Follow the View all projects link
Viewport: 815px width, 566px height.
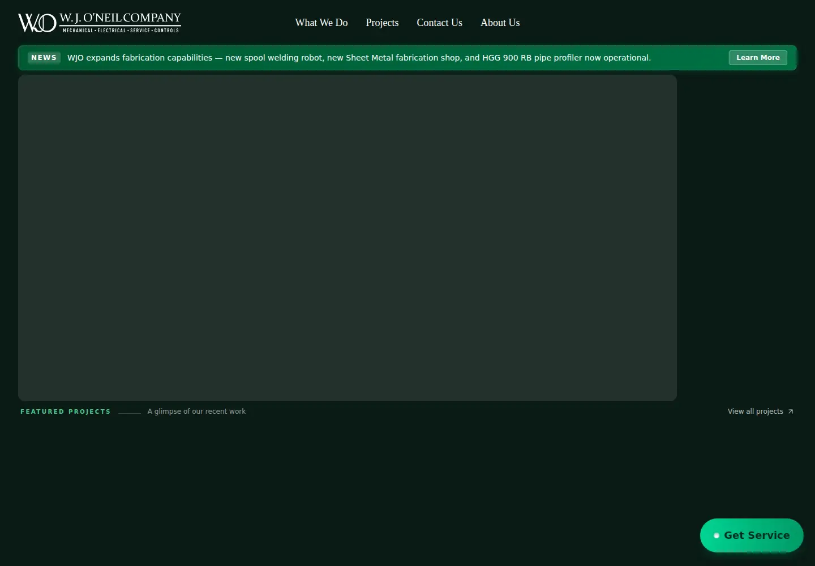[x=760, y=411]
